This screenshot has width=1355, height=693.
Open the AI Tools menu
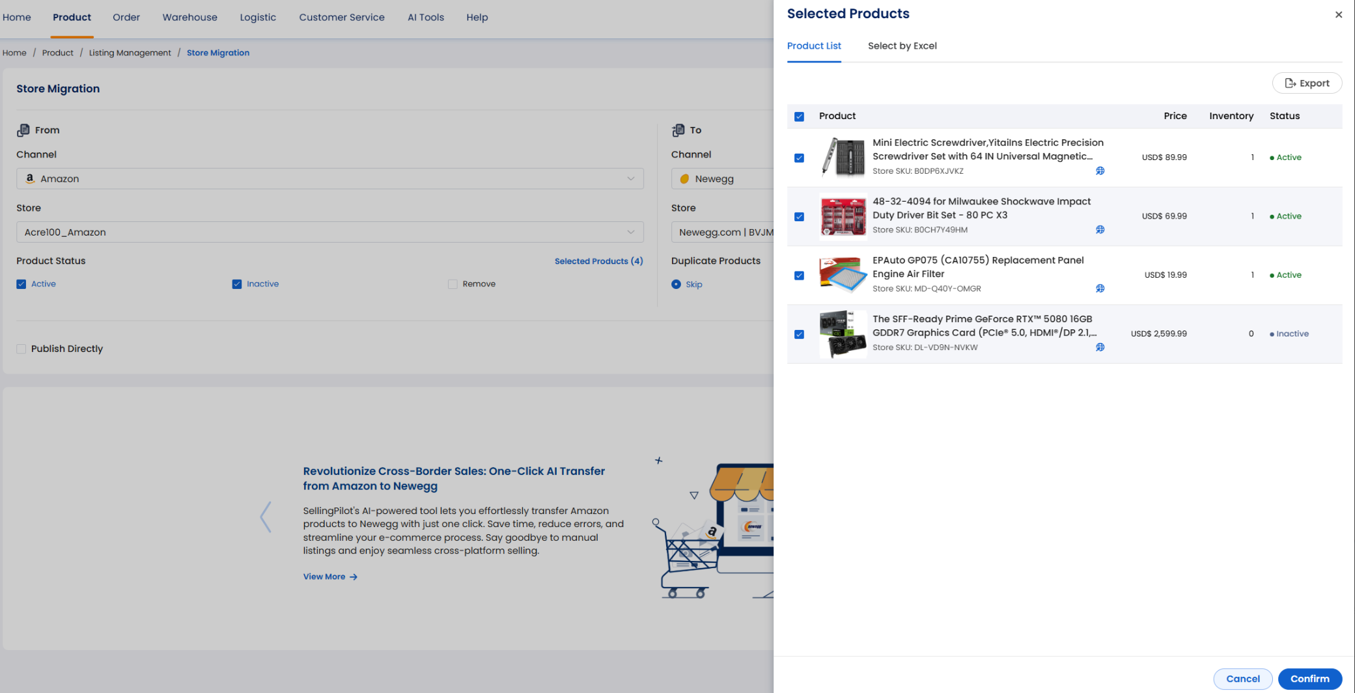(x=426, y=18)
